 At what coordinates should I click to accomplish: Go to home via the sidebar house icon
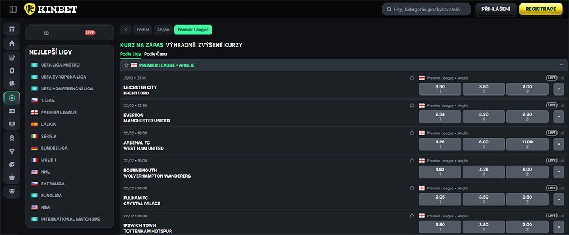12,43
